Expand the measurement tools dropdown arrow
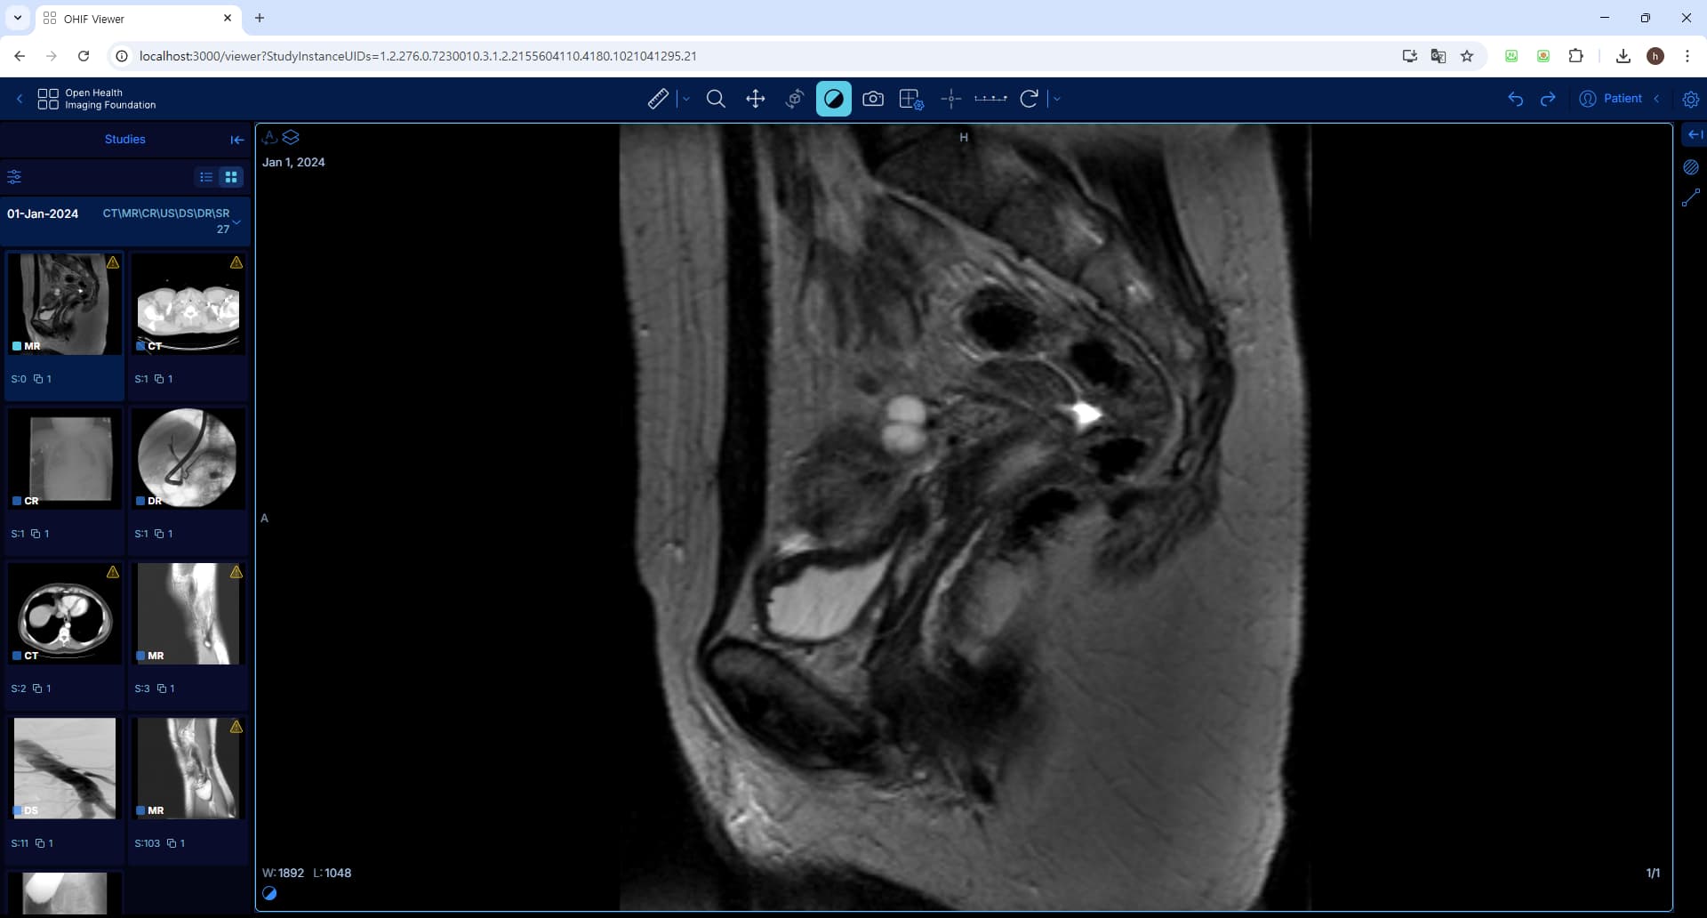This screenshot has height=918, width=1707. 685,99
